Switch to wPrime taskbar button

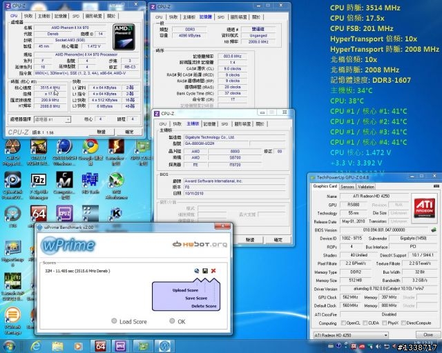pos(164,346)
